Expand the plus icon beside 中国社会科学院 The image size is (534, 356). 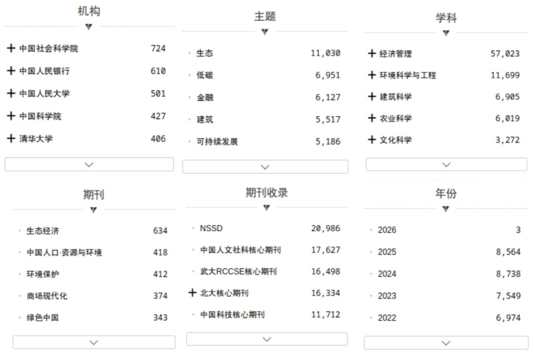tap(11, 49)
